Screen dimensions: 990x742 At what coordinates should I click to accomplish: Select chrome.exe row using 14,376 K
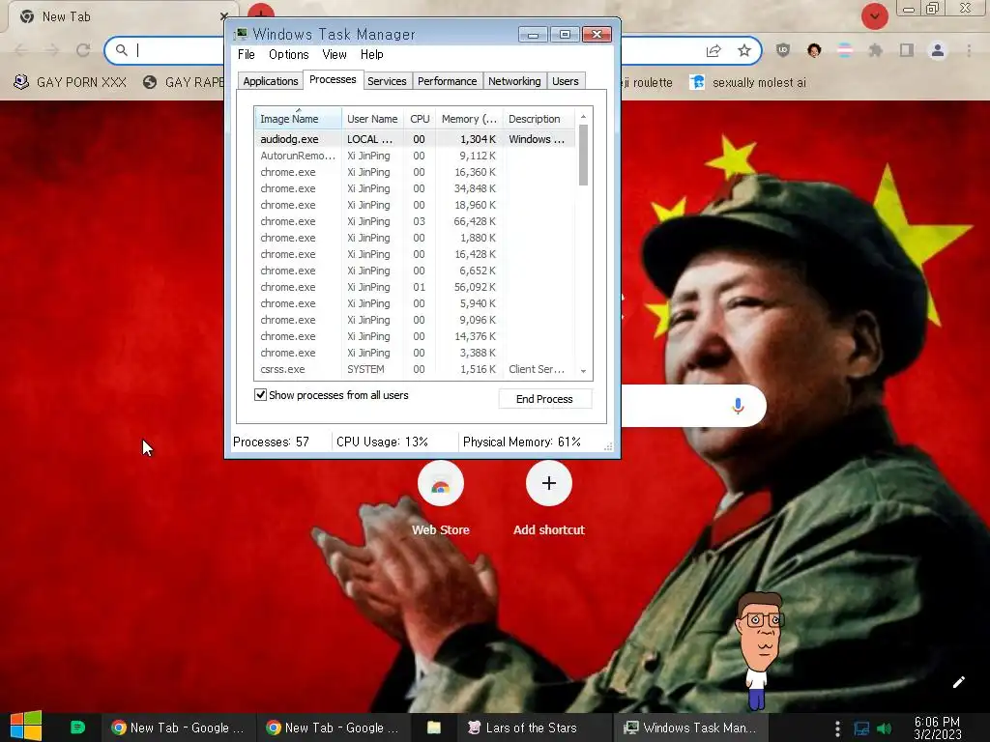[415, 336]
